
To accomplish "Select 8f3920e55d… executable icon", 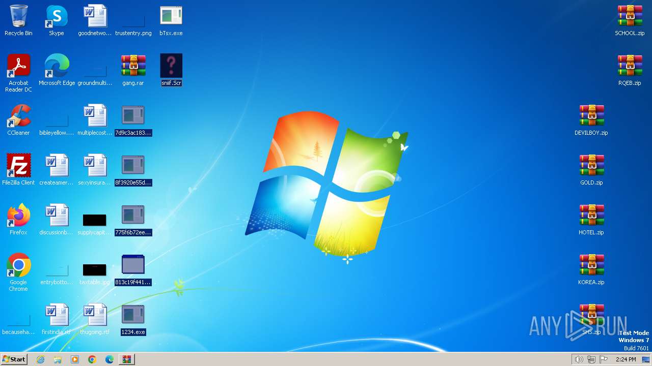I will pos(133,170).
